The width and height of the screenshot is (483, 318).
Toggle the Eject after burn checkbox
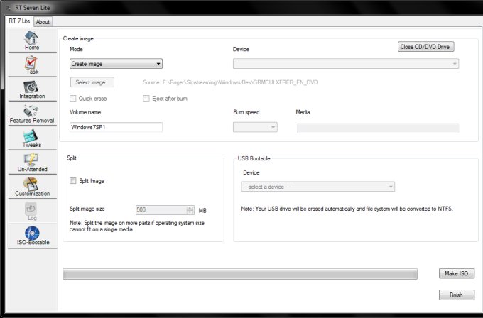(146, 99)
